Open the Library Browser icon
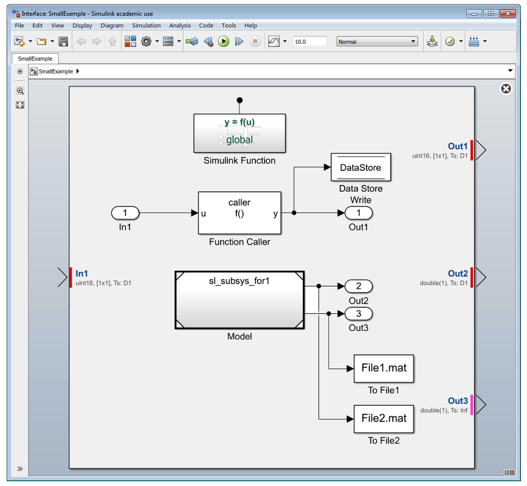Screen dimensions: 527x486 tap(131, 41)
